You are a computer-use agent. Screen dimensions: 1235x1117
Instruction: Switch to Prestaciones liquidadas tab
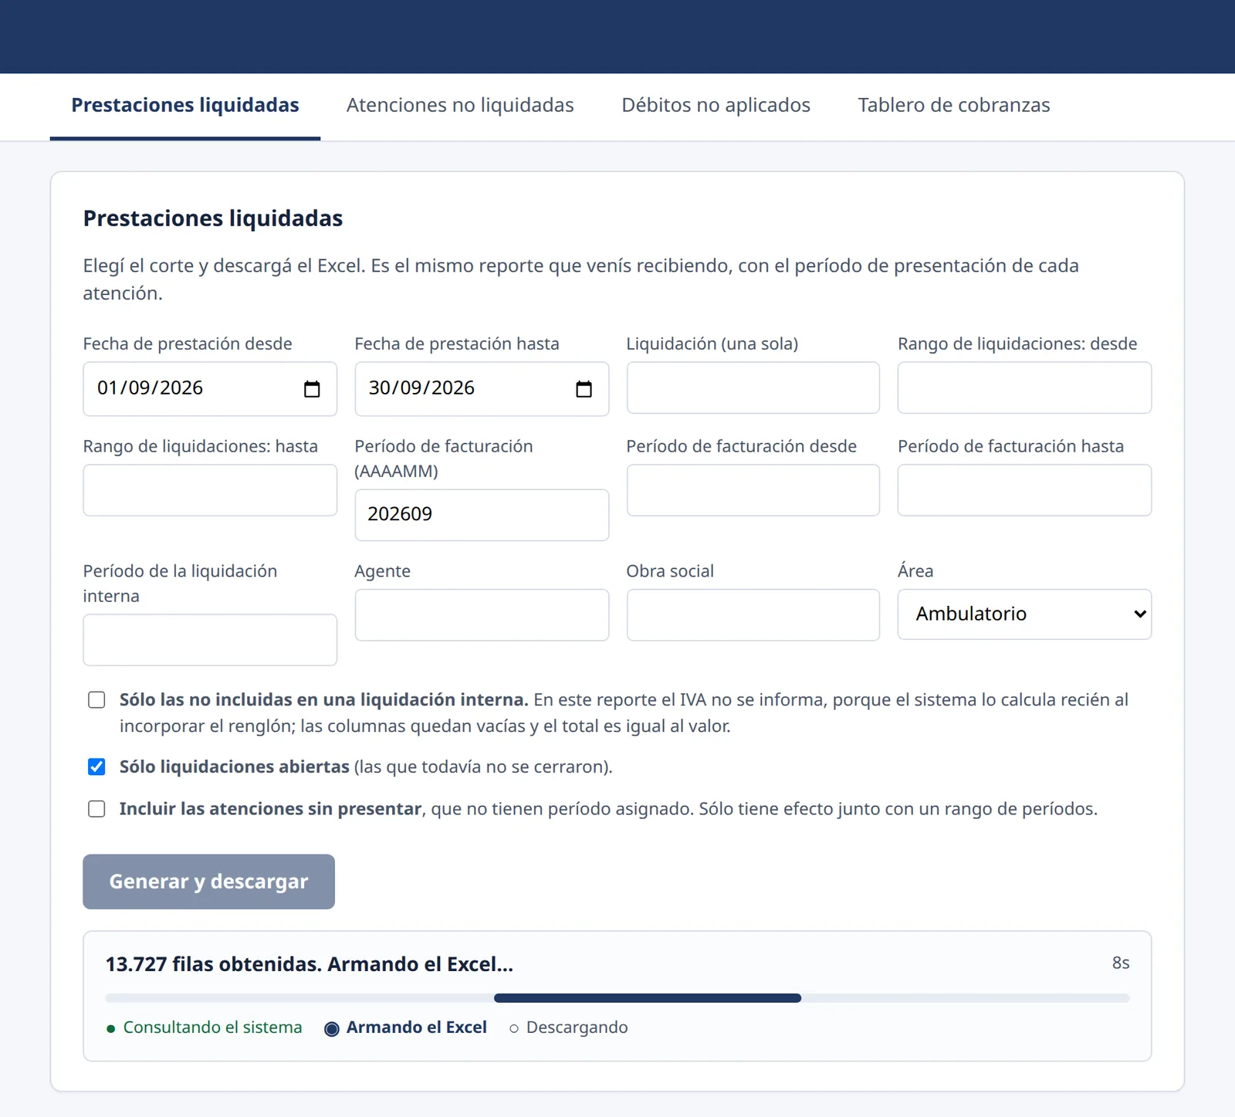[x=185, y=105]
